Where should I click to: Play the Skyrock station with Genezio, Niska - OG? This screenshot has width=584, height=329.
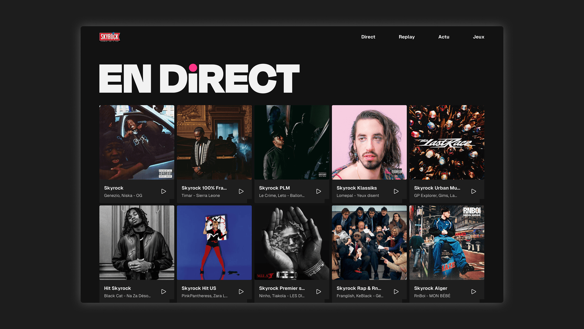(164, 191)
